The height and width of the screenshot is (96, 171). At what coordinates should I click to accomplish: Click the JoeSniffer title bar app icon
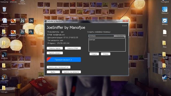pos(46,21)
